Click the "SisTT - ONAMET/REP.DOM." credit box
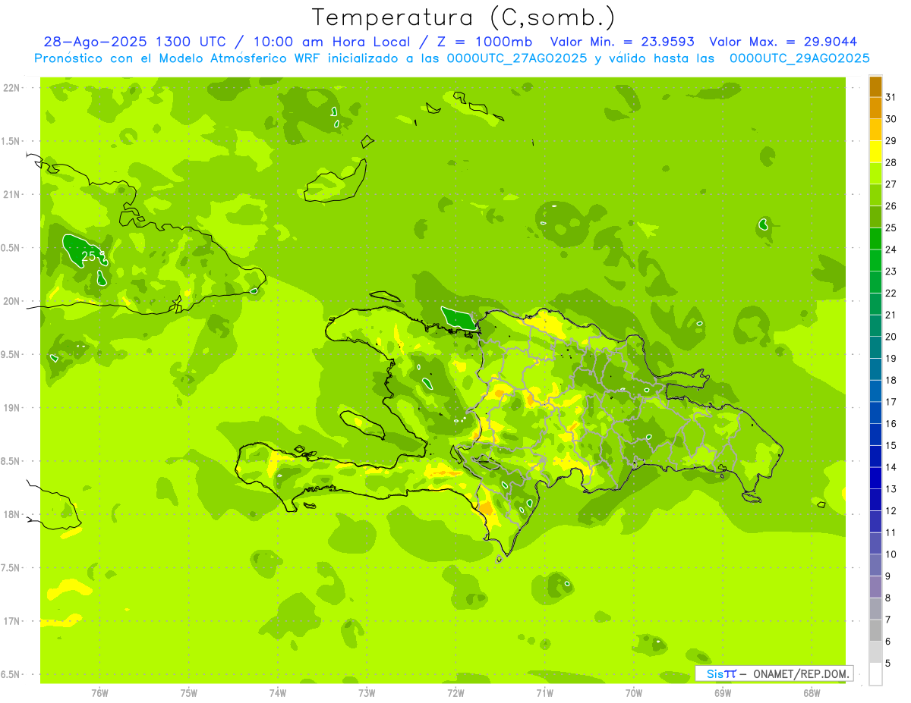The height and width of the screenshot is (703, 911). pyautogui.click(x=774, y=673)
